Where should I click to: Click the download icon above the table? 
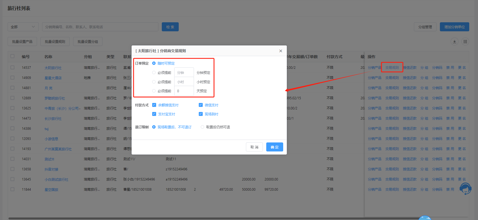455,42
